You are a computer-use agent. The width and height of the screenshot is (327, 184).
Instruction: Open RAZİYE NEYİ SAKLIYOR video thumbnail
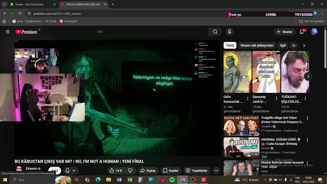coord(241,125)
